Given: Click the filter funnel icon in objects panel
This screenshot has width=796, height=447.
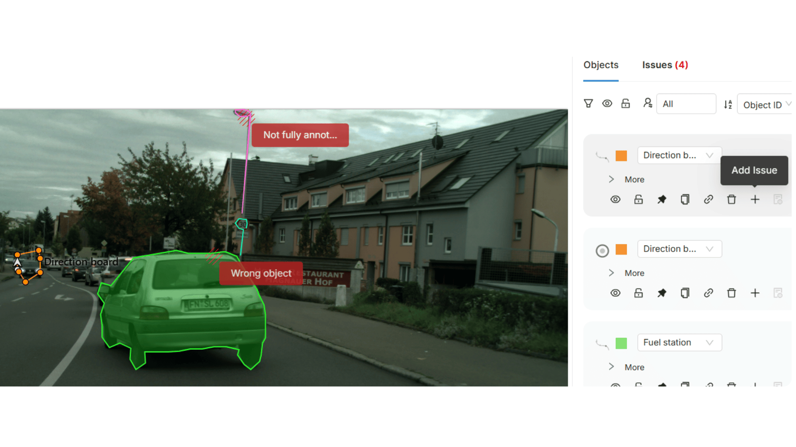Looking at the screenshot, I should [x=588, y=103].
